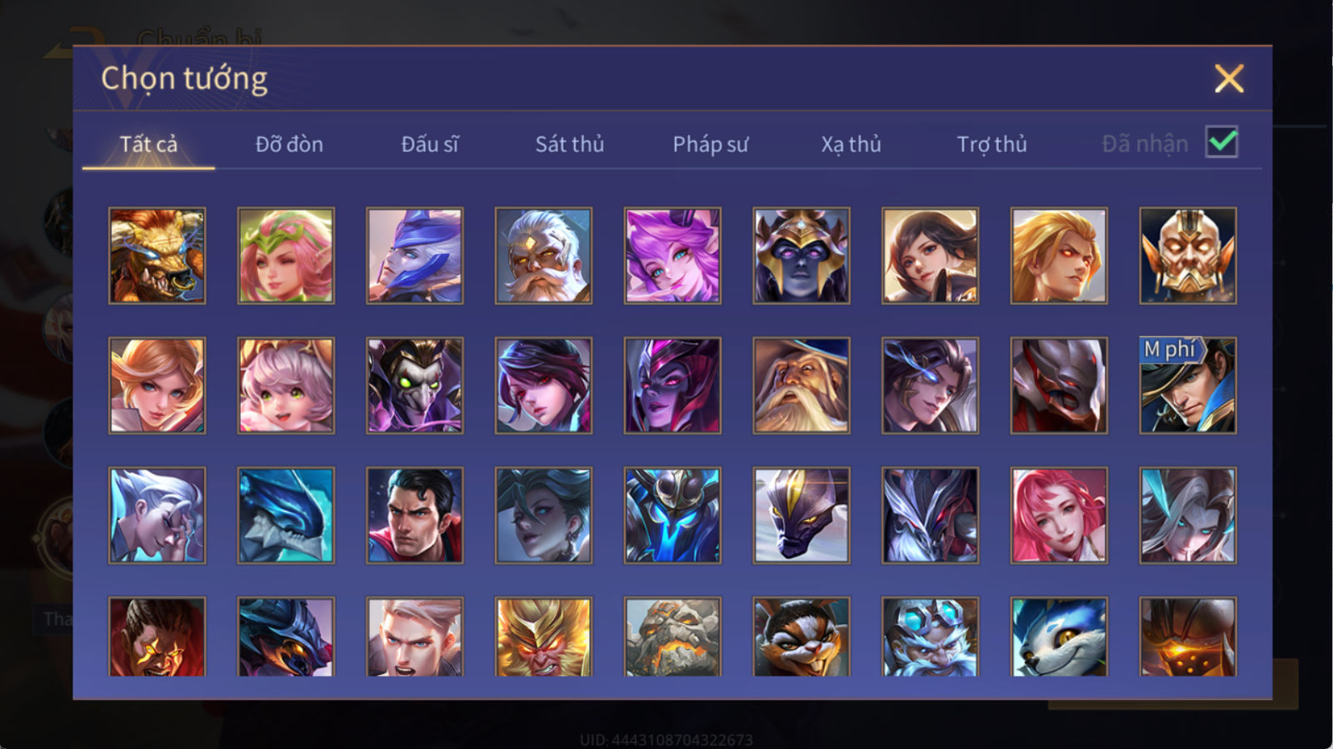The width and height of the screenshot is (1333, 749).
Task: Open the Trợ thủ tab
Action: coord(991,144)
